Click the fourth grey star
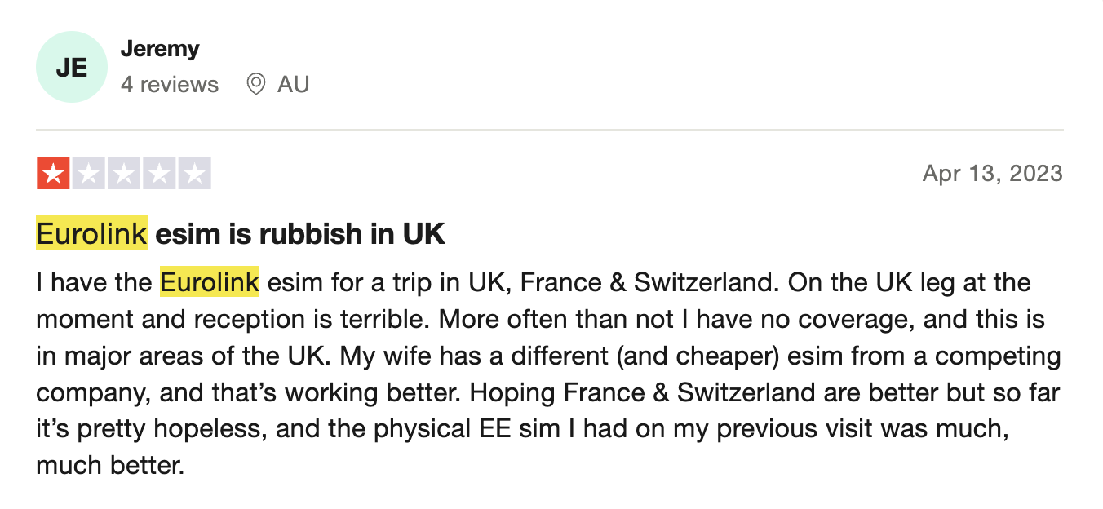Viewport: 1103px width, 509px height. click(159, 173)
